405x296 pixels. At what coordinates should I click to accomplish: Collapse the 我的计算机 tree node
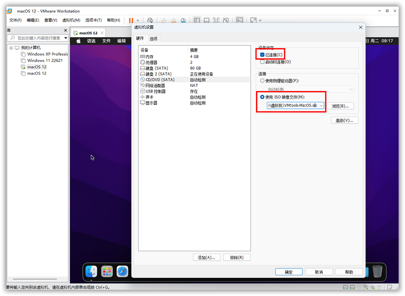[11, 48]
